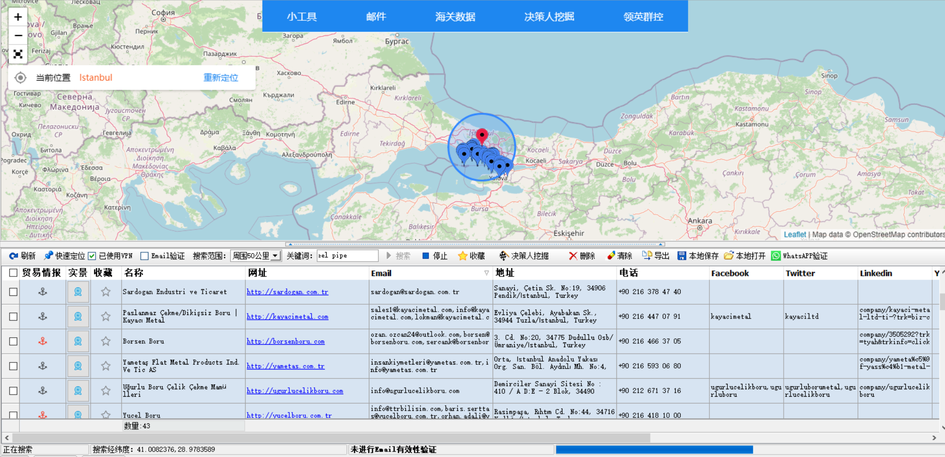Click the 本地打开 open folder button
945x457 pixels.
tap(745, 256)
